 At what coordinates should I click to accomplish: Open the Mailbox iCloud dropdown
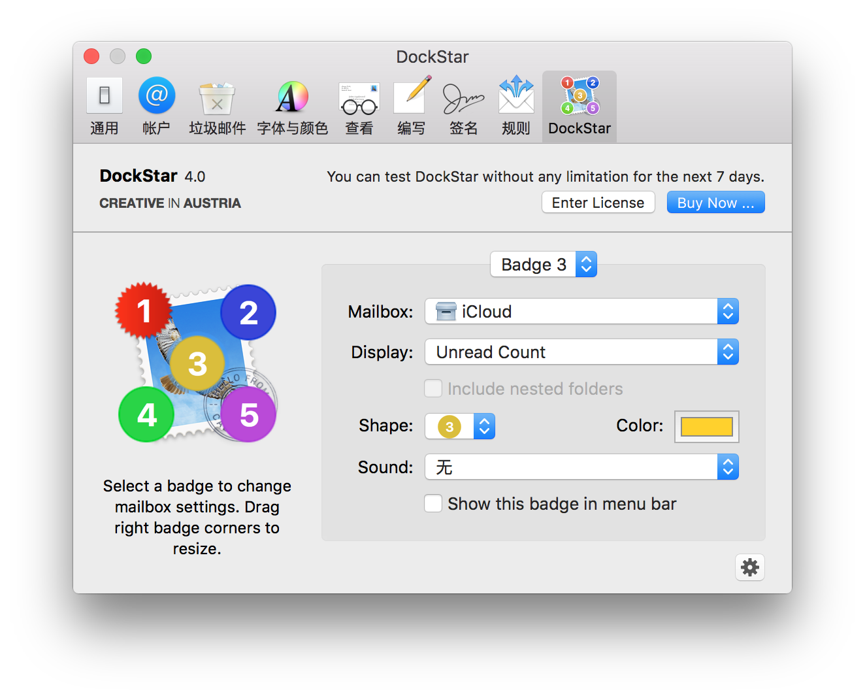581,312
